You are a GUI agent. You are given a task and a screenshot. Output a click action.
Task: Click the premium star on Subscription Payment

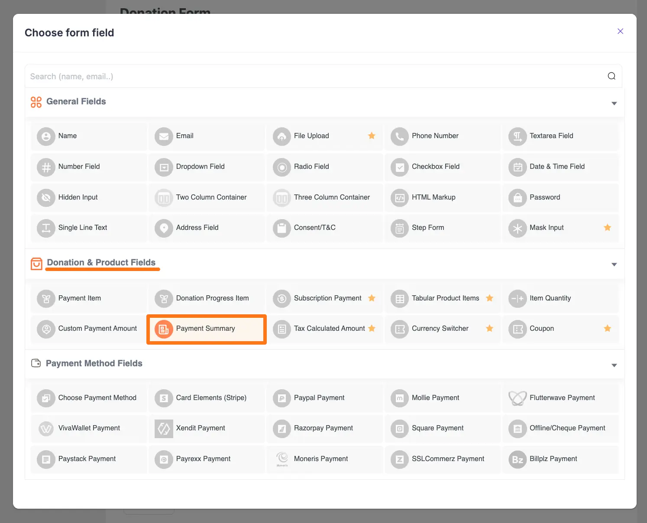372,298
